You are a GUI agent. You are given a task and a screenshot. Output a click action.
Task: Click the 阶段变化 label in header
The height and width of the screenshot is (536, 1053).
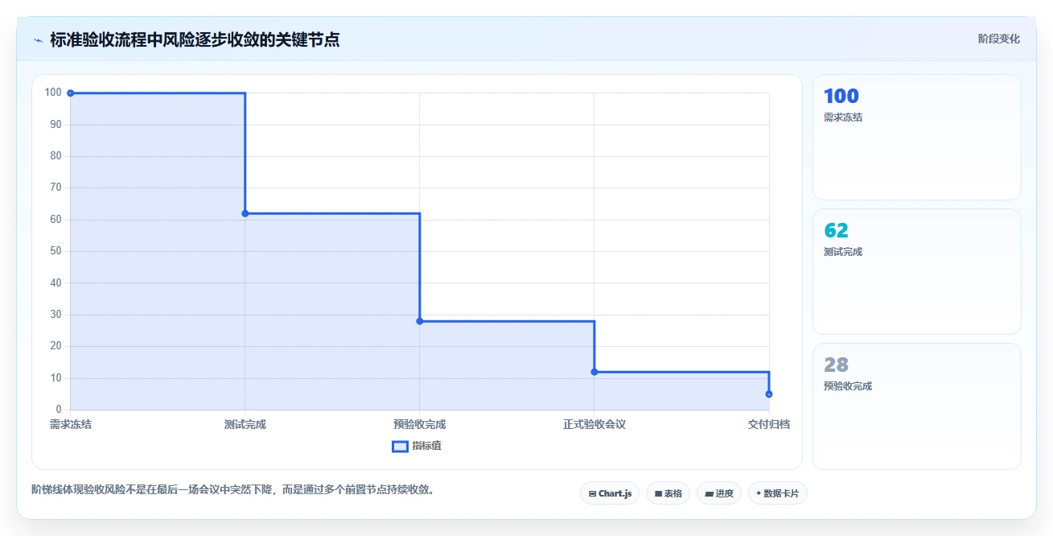[999, 39]
